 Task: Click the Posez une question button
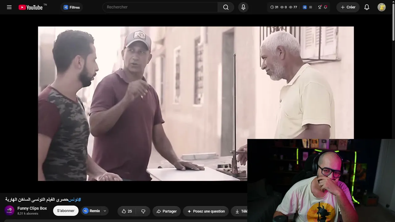pyautogui.click(x=206, y=211)
